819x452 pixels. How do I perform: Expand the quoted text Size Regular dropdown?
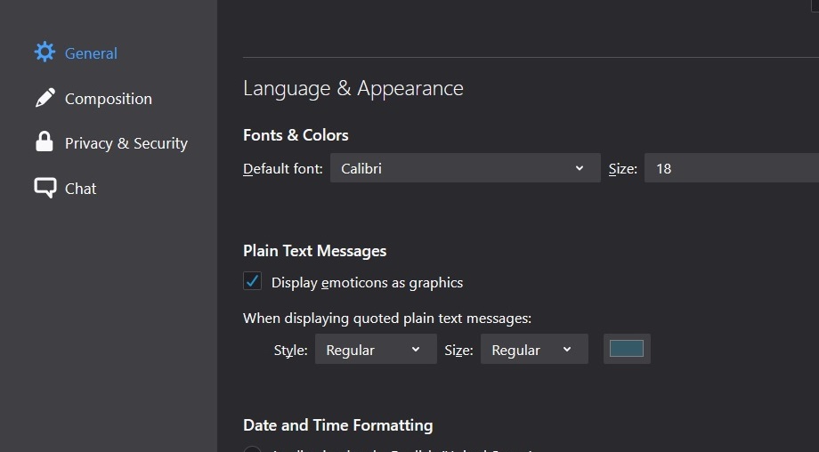[x=534, y=350]
